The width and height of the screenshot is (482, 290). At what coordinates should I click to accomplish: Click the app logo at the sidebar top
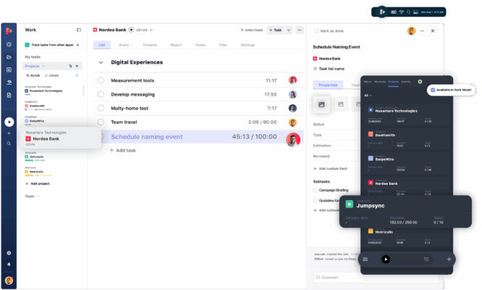(x=9, y=30)
